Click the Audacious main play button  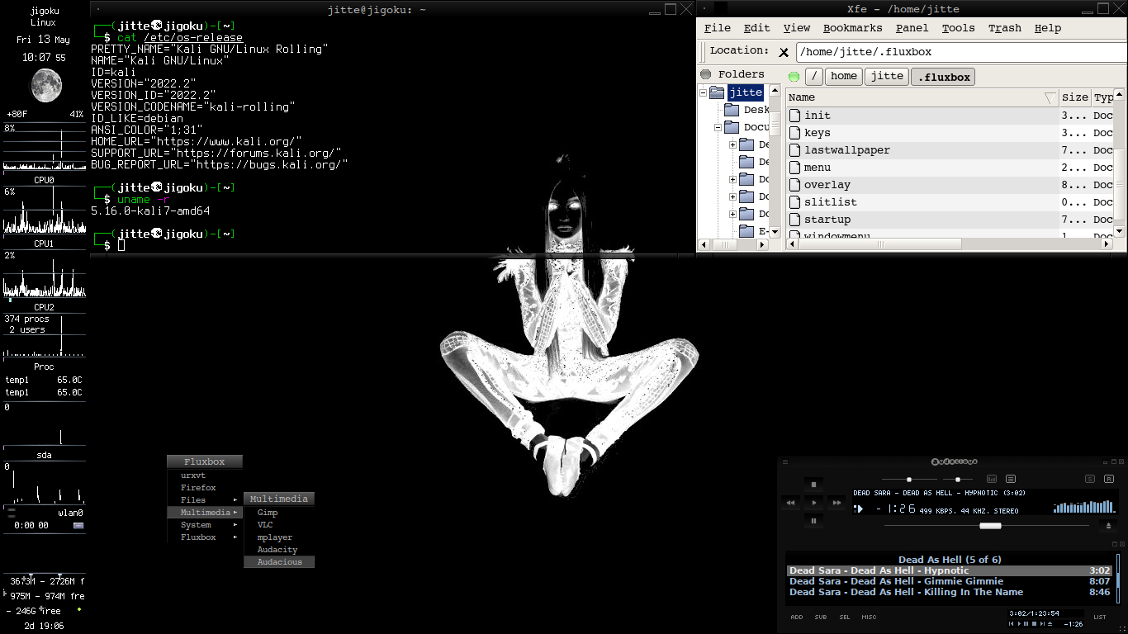813,503
